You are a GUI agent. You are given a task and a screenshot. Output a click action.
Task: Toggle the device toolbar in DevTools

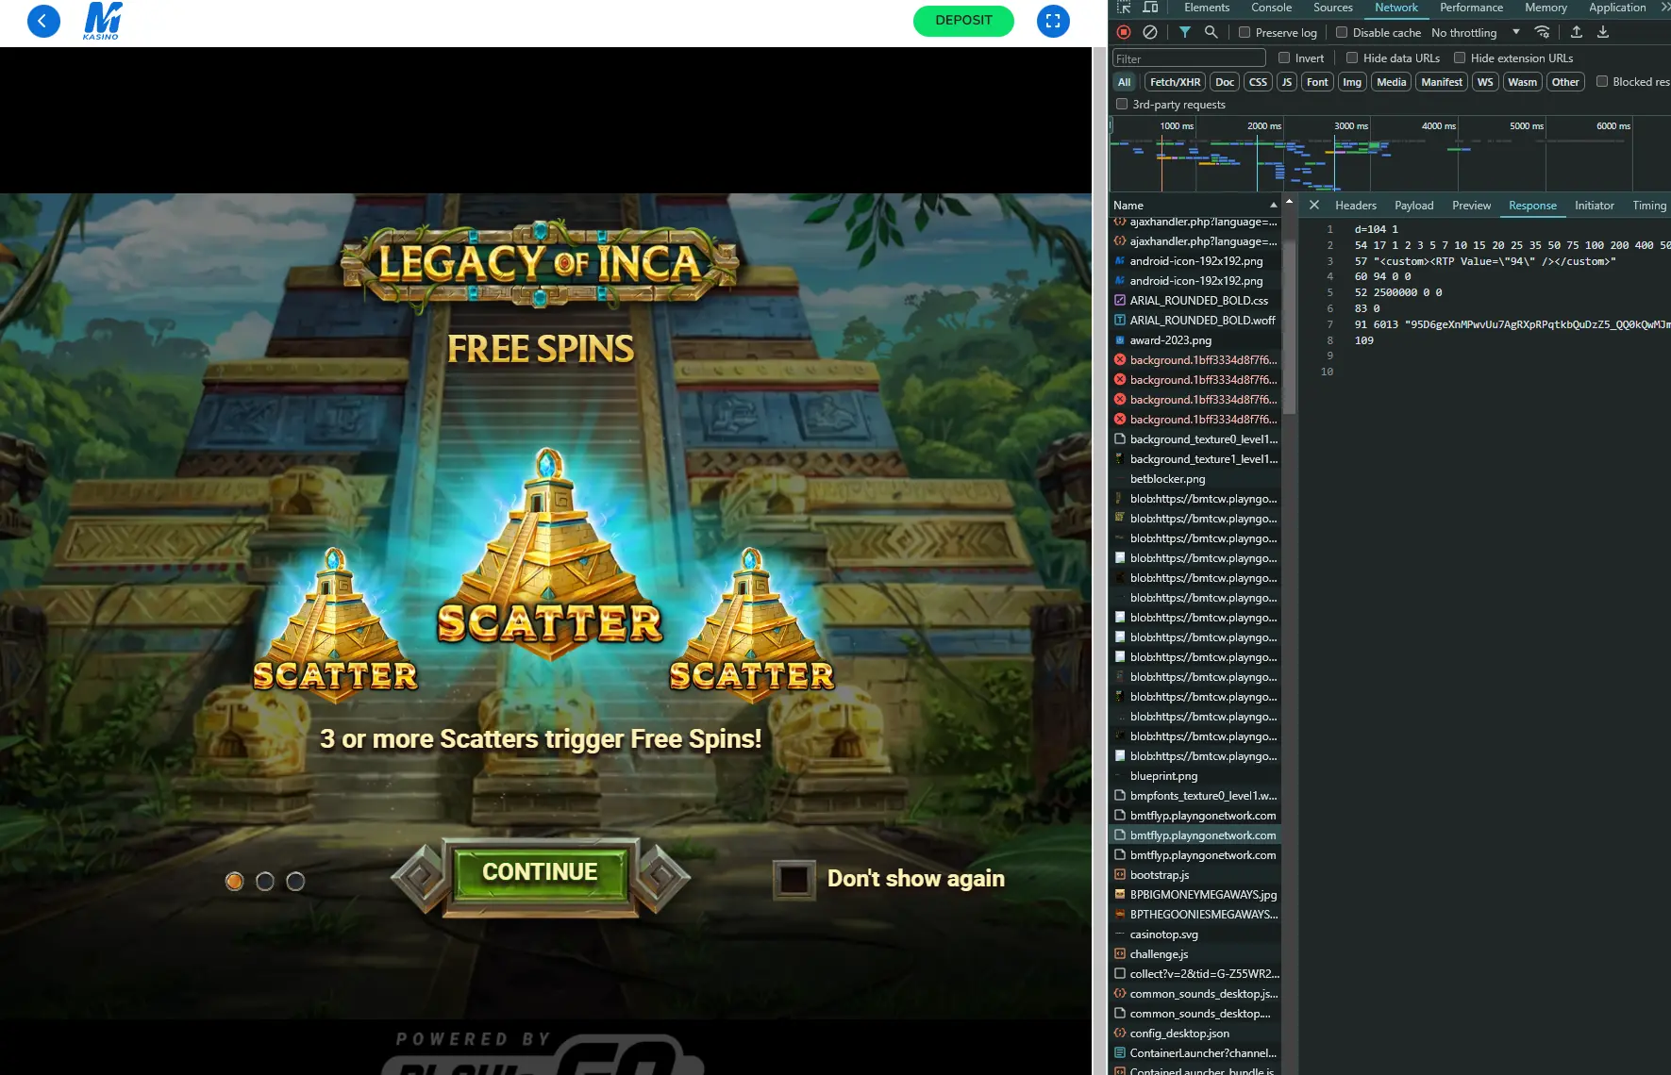(x=1150, y=8)
